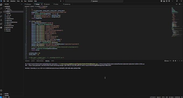Go back with the navigation arrow
This screenshot has width=183, height=98.
click(61, 1)
